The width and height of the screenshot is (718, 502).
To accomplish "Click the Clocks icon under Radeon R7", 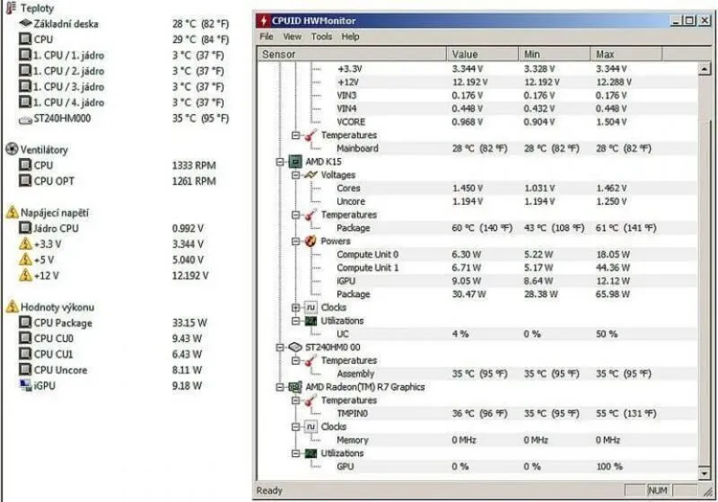I will click(311, 427).
